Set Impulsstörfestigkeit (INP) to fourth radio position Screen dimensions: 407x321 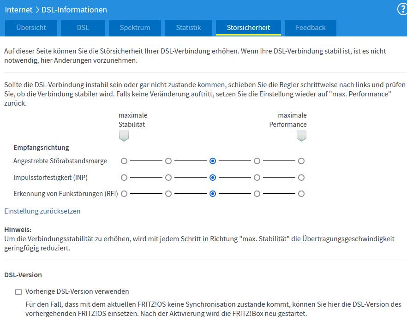(257, 178)
